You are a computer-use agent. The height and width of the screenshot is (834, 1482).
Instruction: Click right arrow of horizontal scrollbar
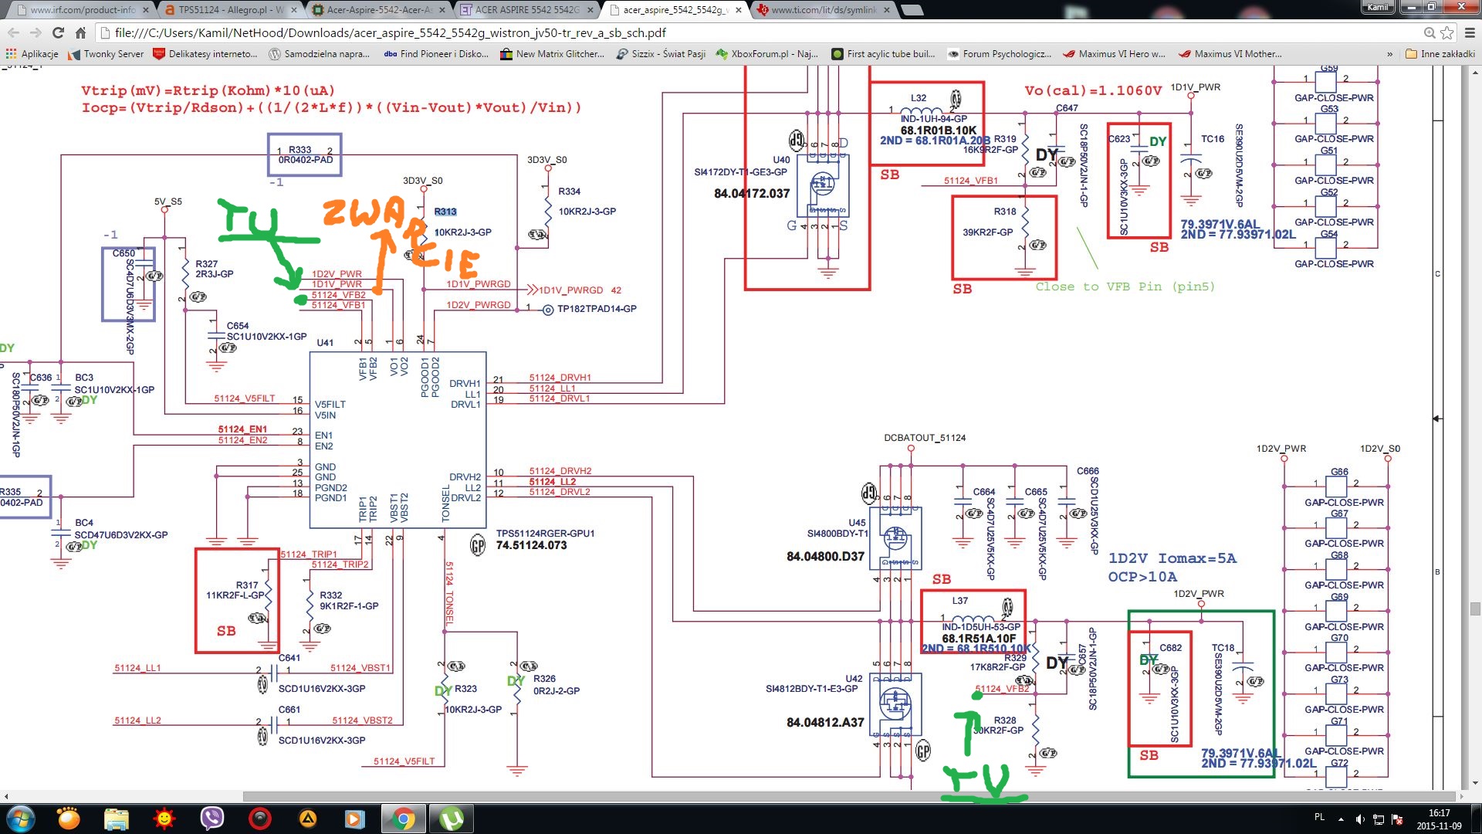[x=1461, y=796]
